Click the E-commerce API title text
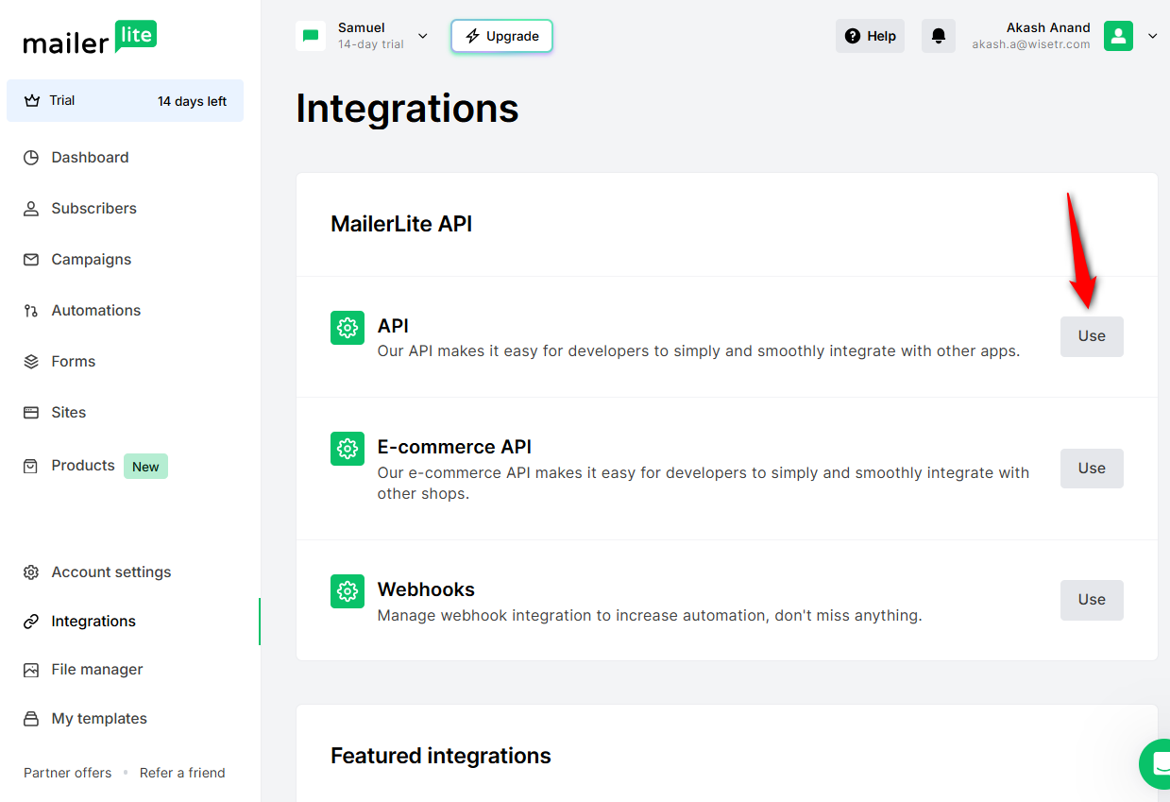 454,447
